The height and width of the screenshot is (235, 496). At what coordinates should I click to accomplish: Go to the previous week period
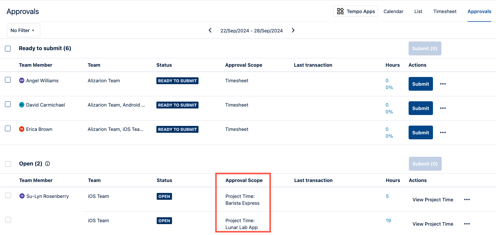(x=210, y=30)
